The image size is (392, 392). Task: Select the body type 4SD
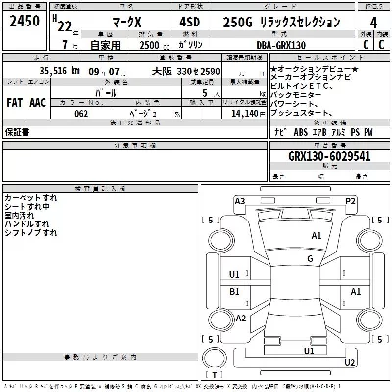[x=189, y=23]
